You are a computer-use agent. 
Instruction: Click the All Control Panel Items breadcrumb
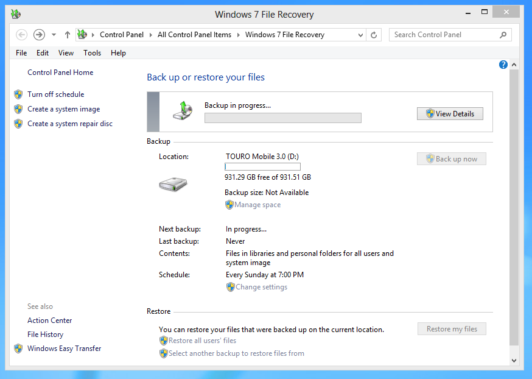(x=194, y=35)
